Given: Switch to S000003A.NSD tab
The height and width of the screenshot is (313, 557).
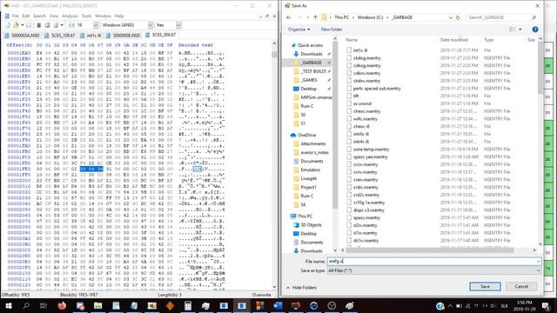Looking at the screenshot, I should [22, 36].
